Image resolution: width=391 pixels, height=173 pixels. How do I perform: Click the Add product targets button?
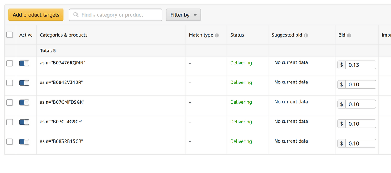[x=36, y=15]
